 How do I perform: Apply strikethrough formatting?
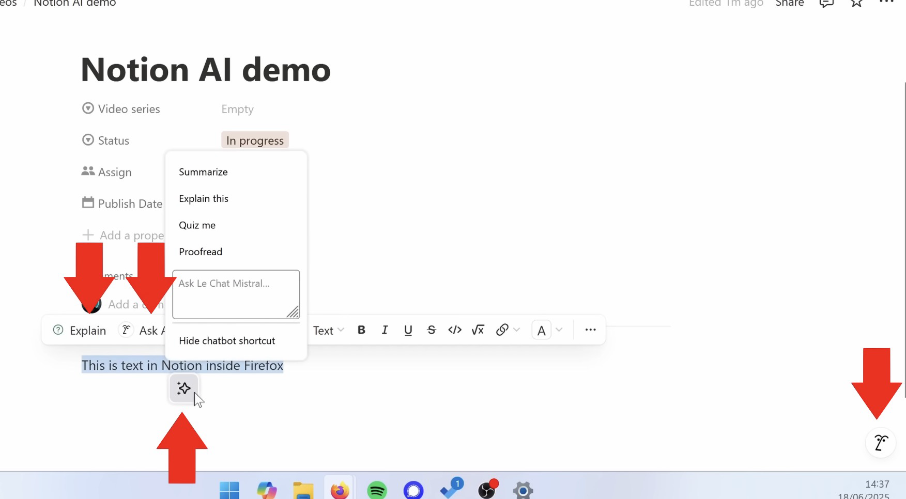(x=432, y=330)
